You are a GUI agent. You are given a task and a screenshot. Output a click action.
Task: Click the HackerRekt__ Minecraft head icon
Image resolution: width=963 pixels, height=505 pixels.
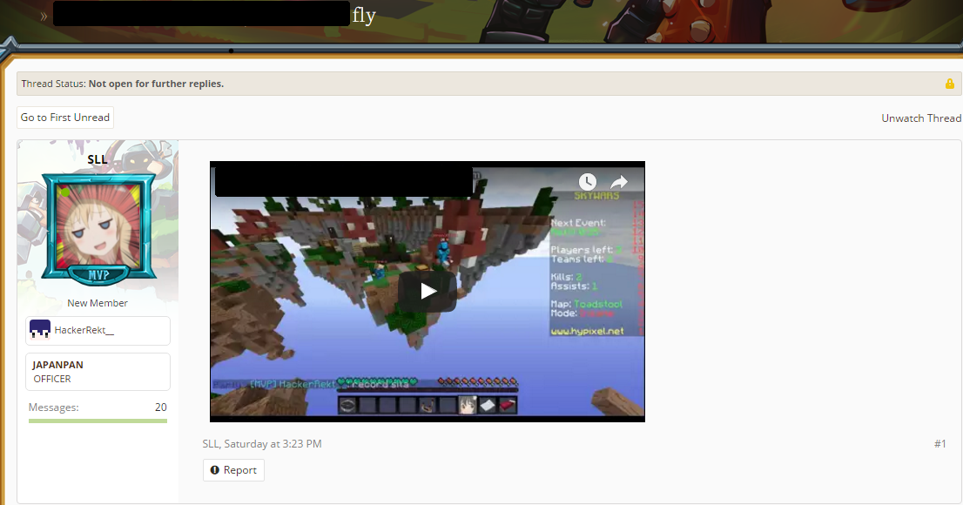tap(40, 330)
